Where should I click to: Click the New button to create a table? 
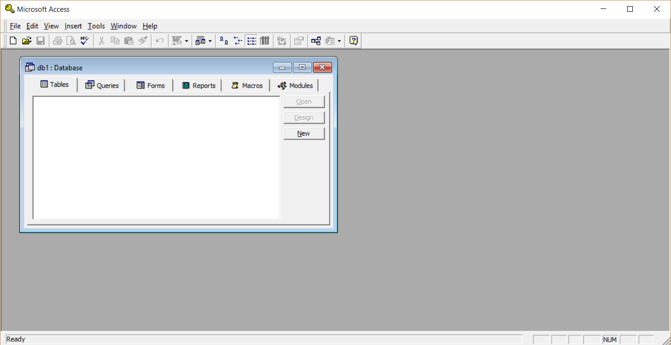click(x=304, y=133)
